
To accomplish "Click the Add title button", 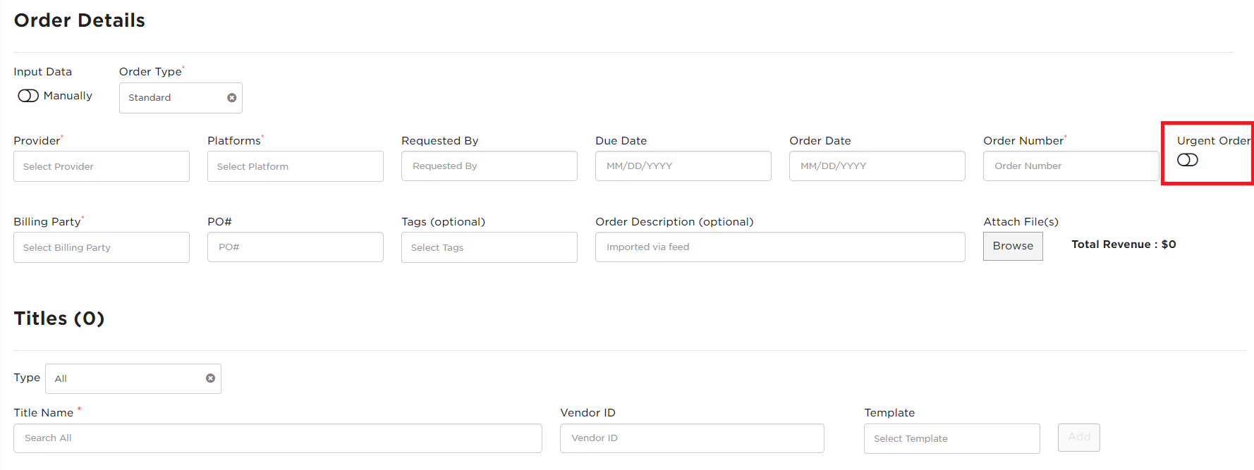I will click(x=1079, y=438).
